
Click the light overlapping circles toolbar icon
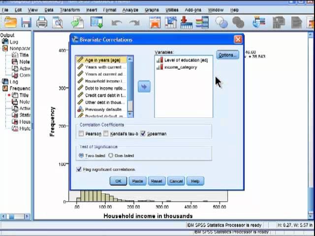tap(221, 22)
